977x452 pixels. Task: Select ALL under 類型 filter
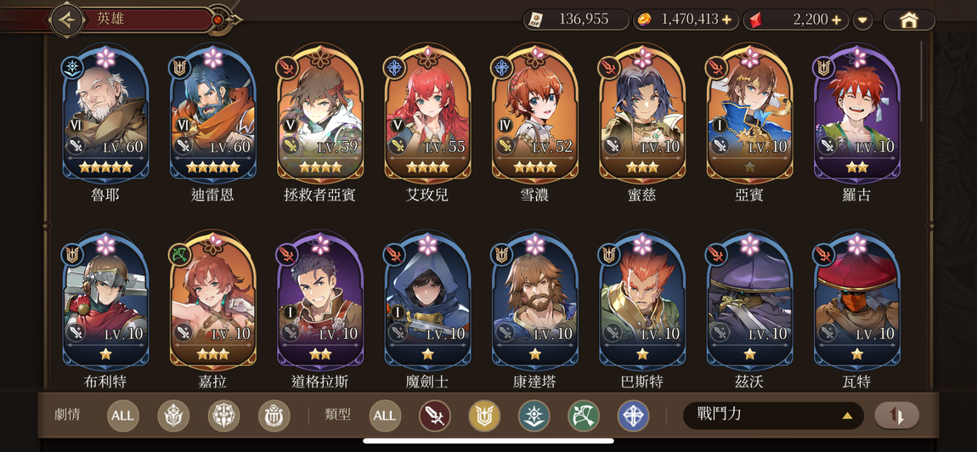pos(385,415)
